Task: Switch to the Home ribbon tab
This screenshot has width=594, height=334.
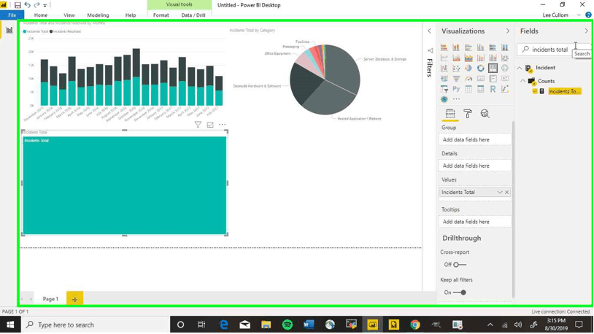Action: pos(41,15)
